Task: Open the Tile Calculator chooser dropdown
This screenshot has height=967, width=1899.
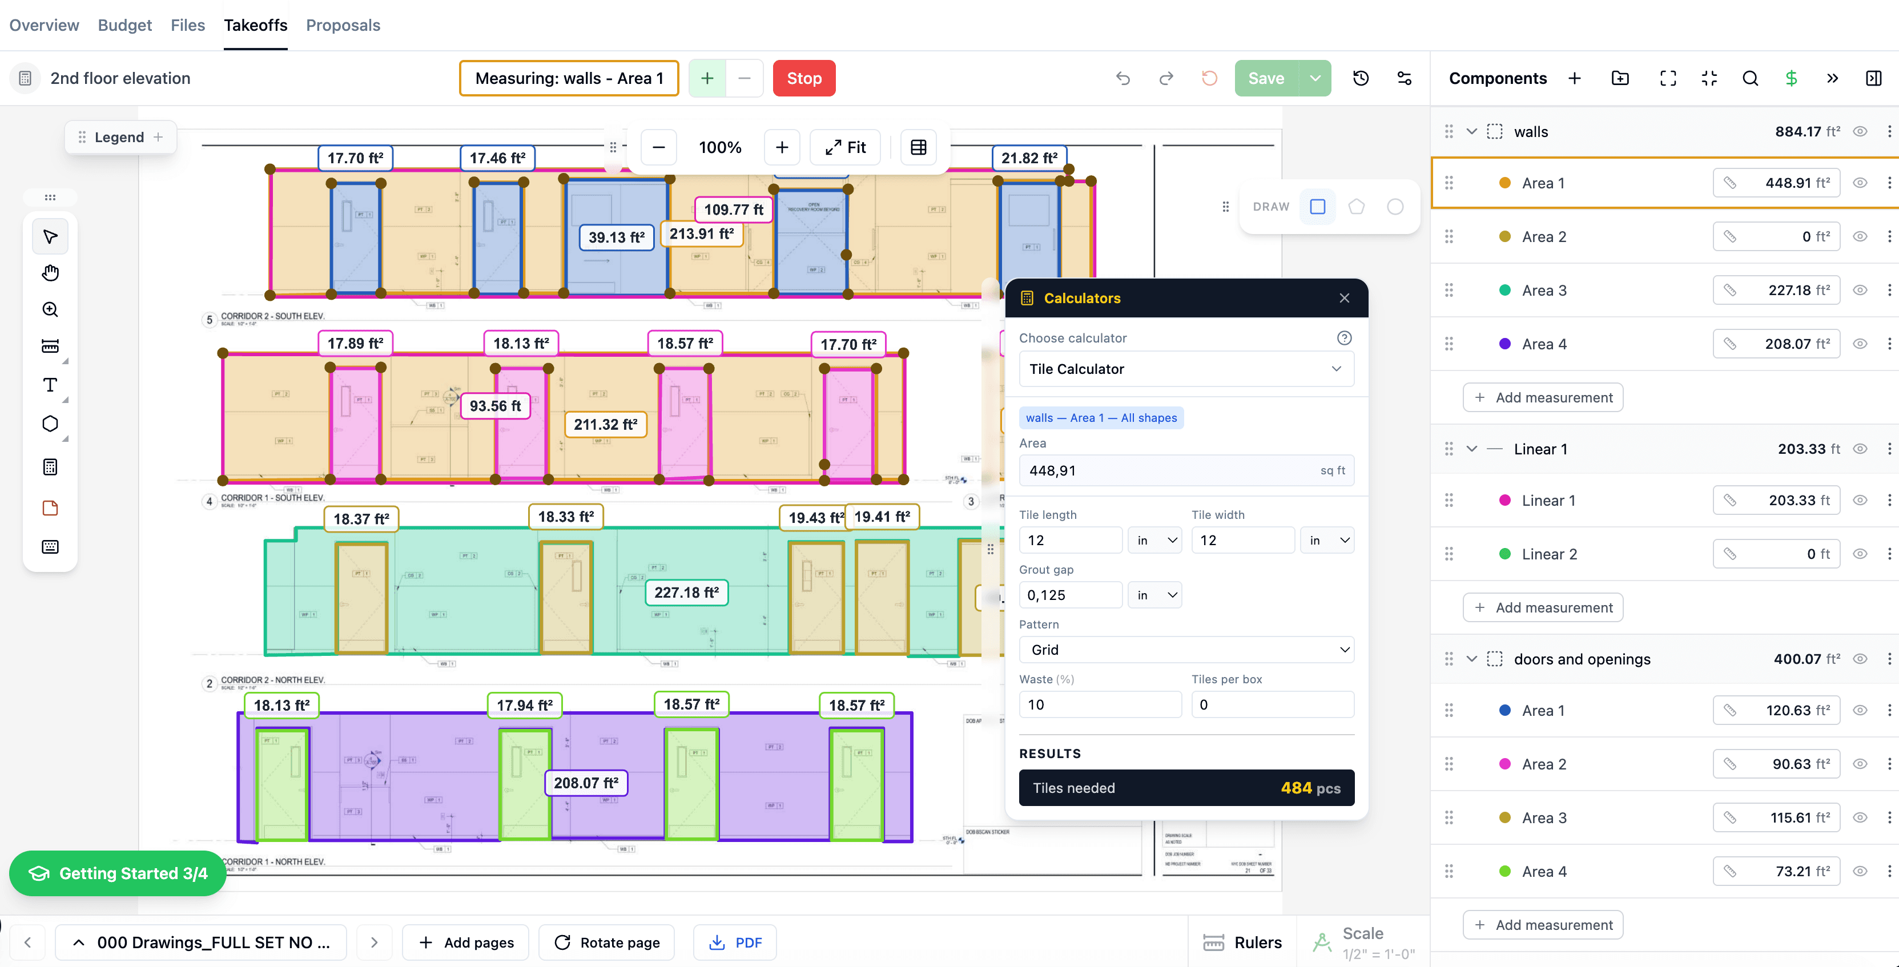Action: [1186, 369]
